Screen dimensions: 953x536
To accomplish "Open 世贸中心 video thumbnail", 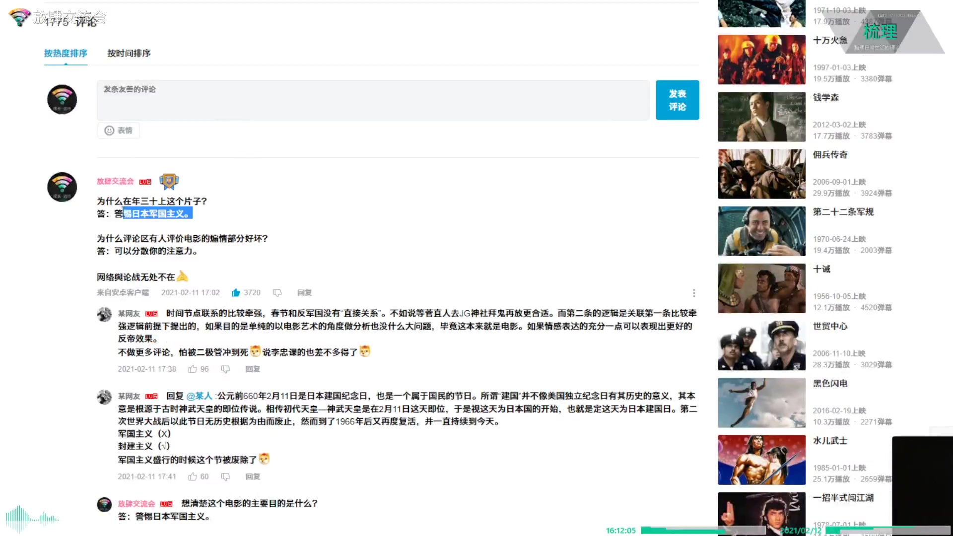I will tap(761, 345).
